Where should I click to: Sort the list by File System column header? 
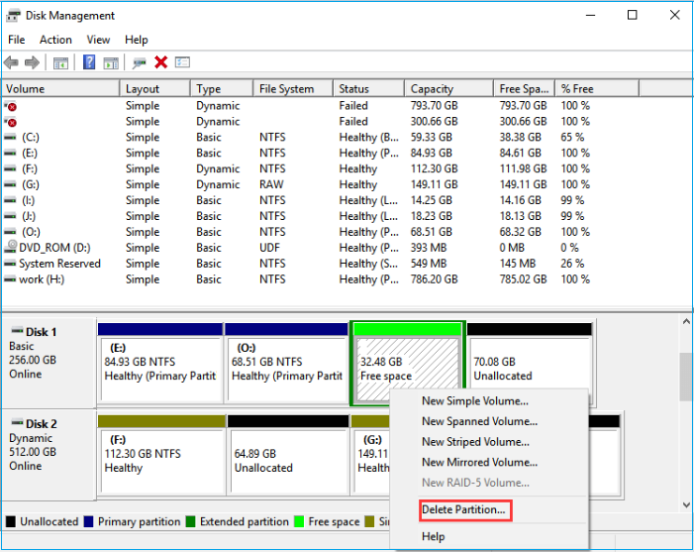[x=286, y=89]
